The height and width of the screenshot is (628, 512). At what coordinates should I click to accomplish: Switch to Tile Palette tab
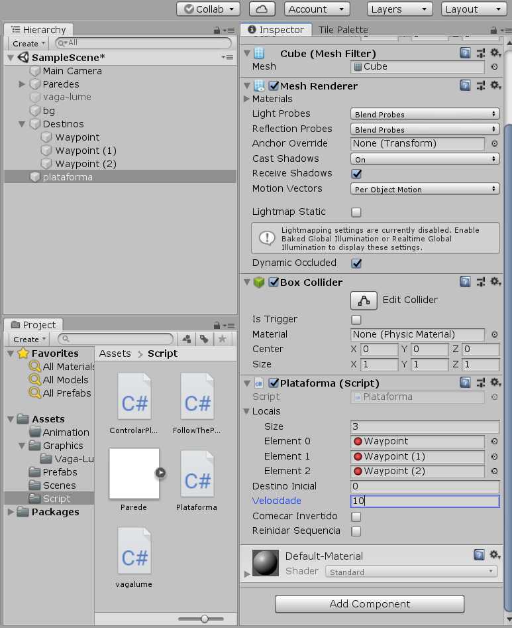pyautogui.click(x=343, y=30)
